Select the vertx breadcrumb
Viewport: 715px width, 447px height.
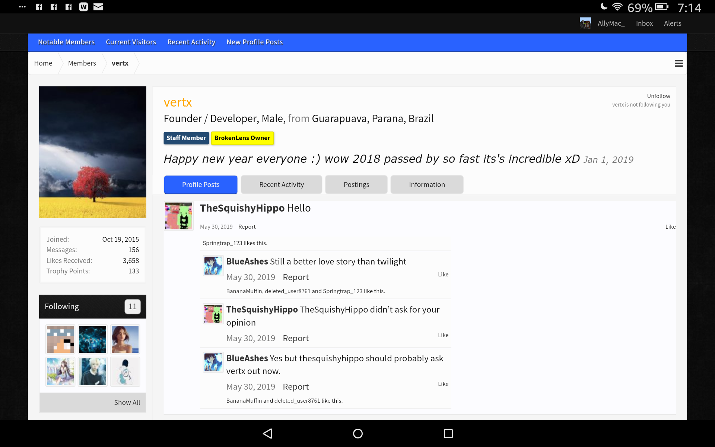(x=120, y=63)
